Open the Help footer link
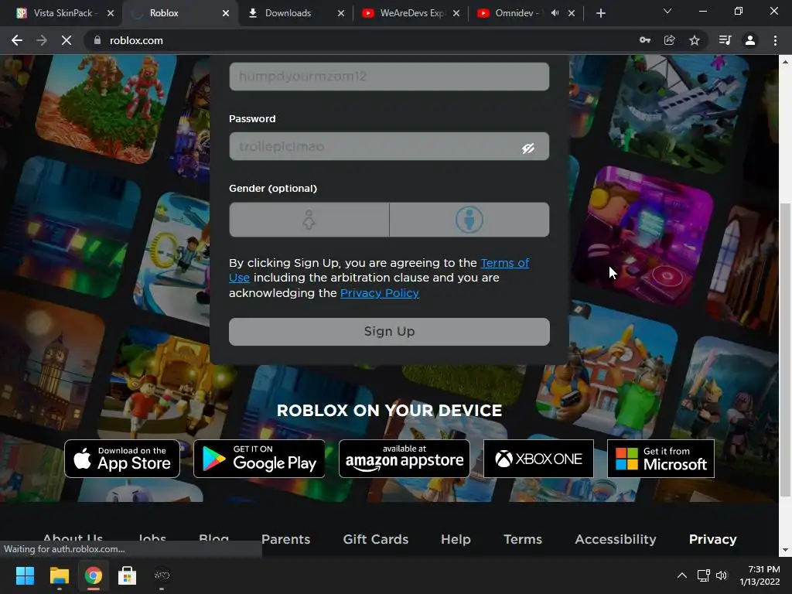This screenshot has width=792, height=594. 456,539
